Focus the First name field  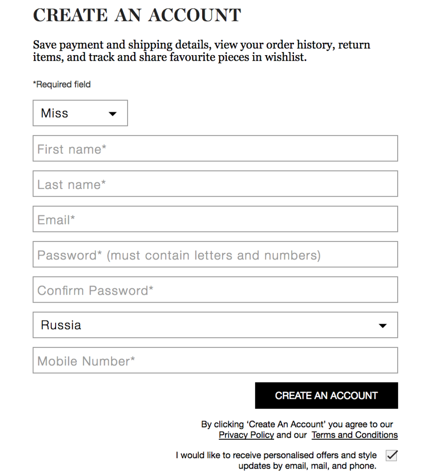215,149
